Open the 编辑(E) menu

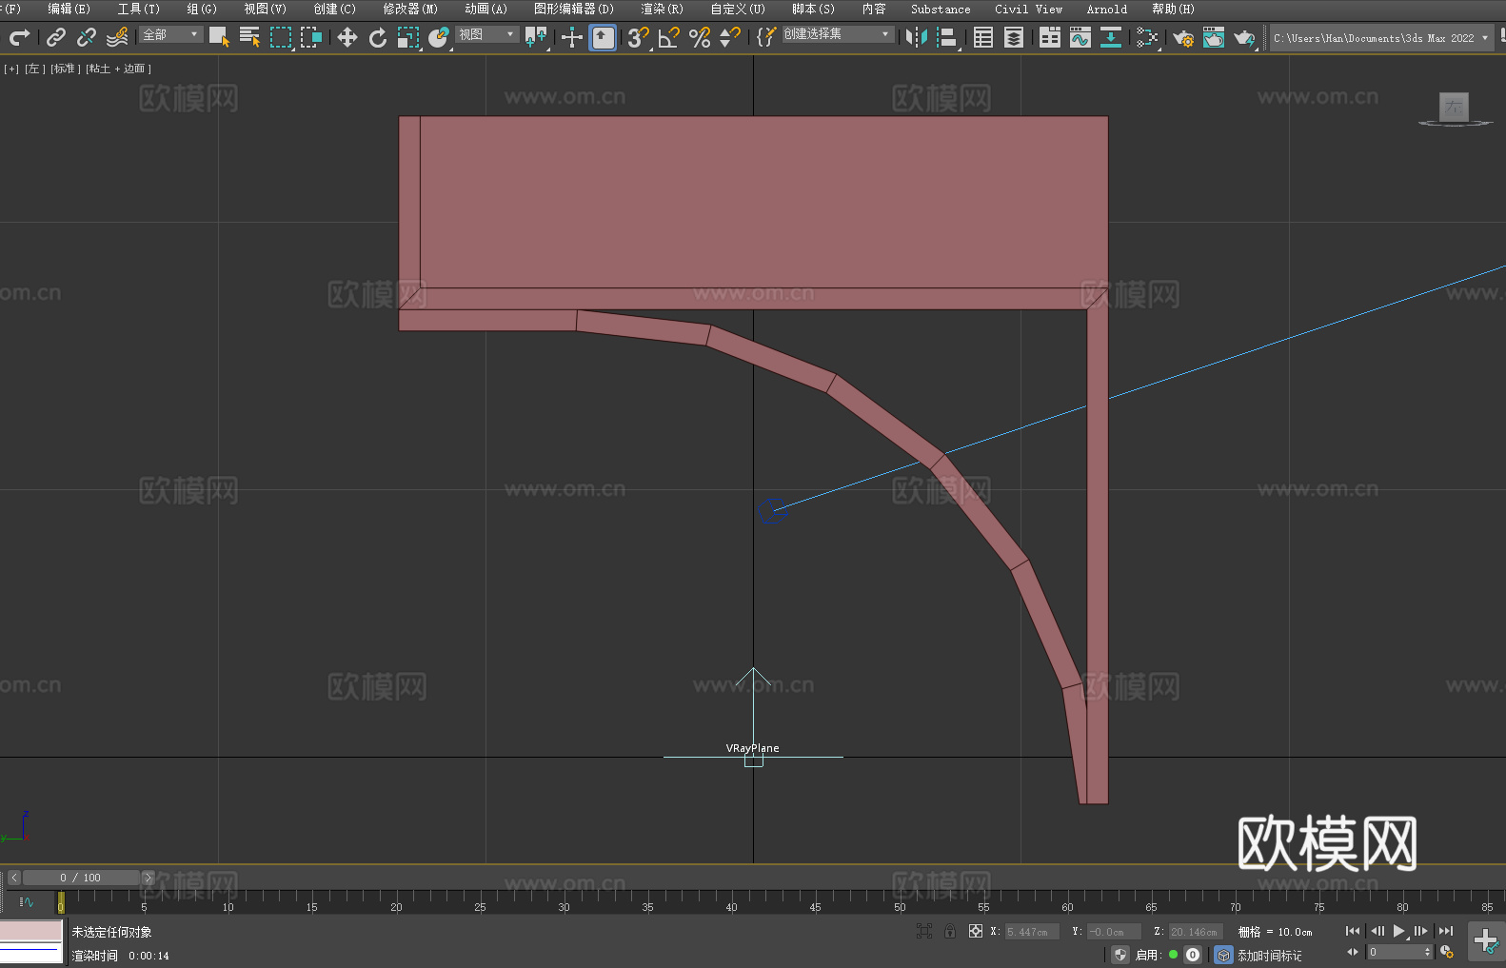[69, 9]
